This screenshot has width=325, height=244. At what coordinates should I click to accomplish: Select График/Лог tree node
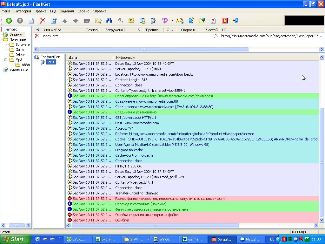pyautogui.click(x=50, y=57)
